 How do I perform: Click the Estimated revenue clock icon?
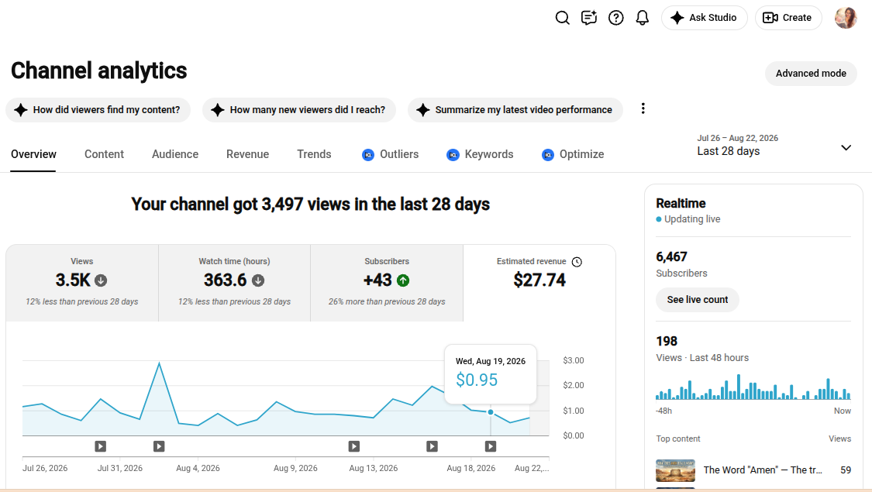pos(577,262)
